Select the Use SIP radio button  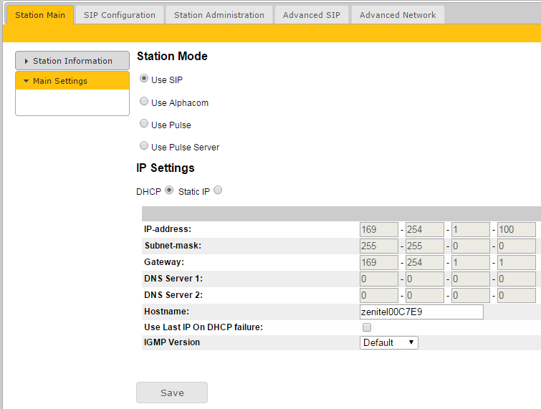click(x=144, y=79)
